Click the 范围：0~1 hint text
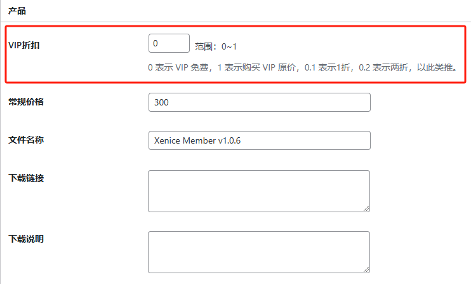The width and height of the screenshot is (471, 284). tap(216, 46)
